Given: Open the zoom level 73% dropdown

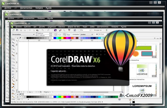Looking at the screenshot, I should [x=90, y=30].
